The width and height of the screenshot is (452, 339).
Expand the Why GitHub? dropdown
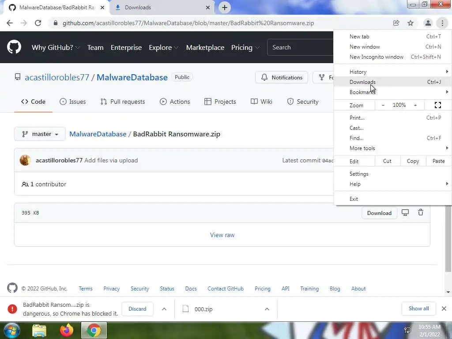click(56, 48)
